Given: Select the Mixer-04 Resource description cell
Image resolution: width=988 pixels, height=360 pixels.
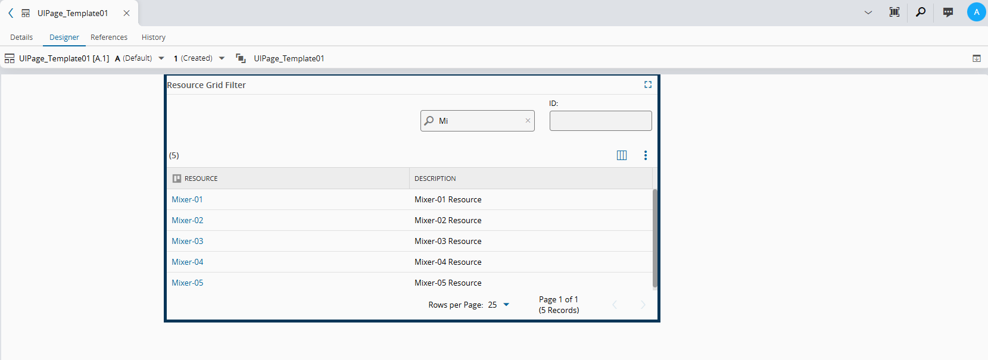Looking at the screenshot, I should coord(531,262).
